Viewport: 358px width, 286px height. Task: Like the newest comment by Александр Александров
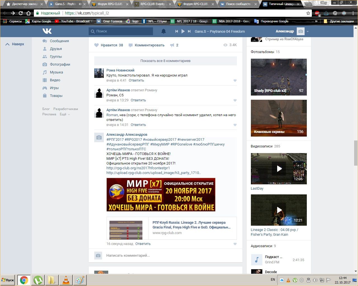pyautogui.click(x=235, y=244)
